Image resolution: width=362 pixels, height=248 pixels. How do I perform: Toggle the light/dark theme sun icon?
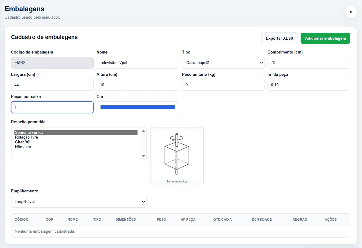[351, 12]
